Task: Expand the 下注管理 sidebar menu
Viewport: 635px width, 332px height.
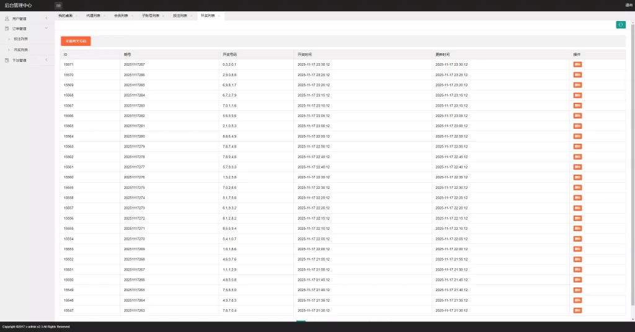Action: pyautogui.click(x=27, y=60)
